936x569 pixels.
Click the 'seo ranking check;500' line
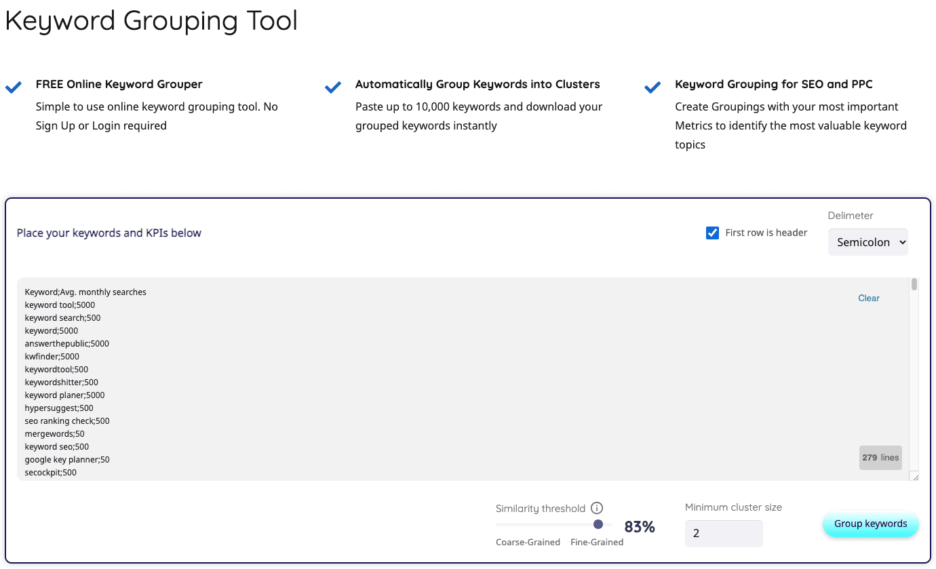point(67,421)
